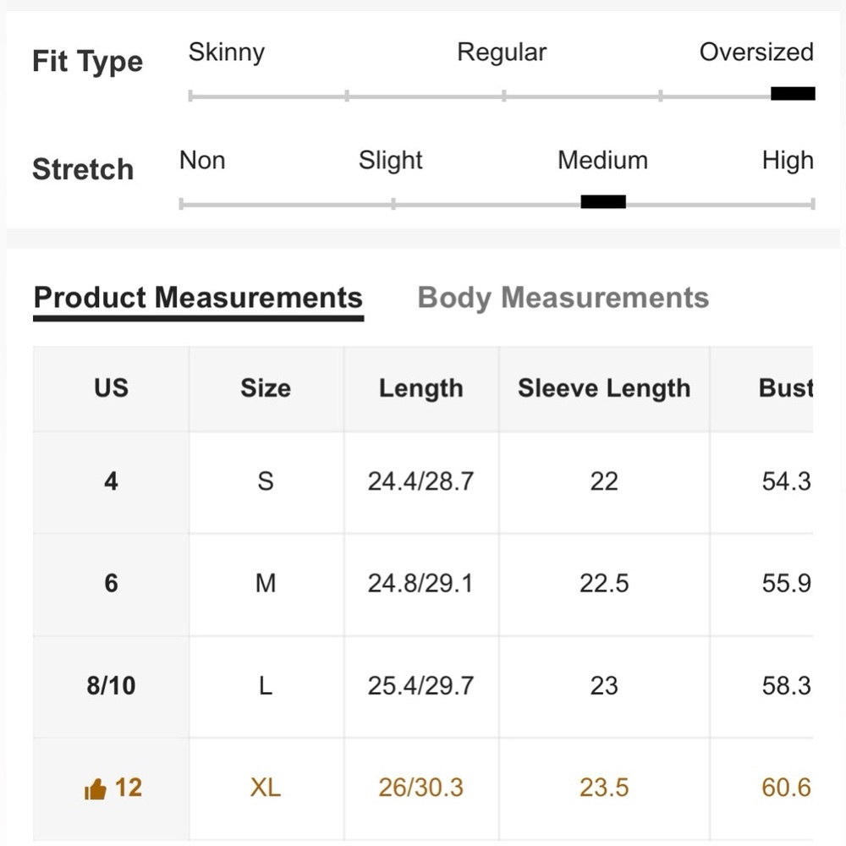Click the M size cell

tap(265, 583)
